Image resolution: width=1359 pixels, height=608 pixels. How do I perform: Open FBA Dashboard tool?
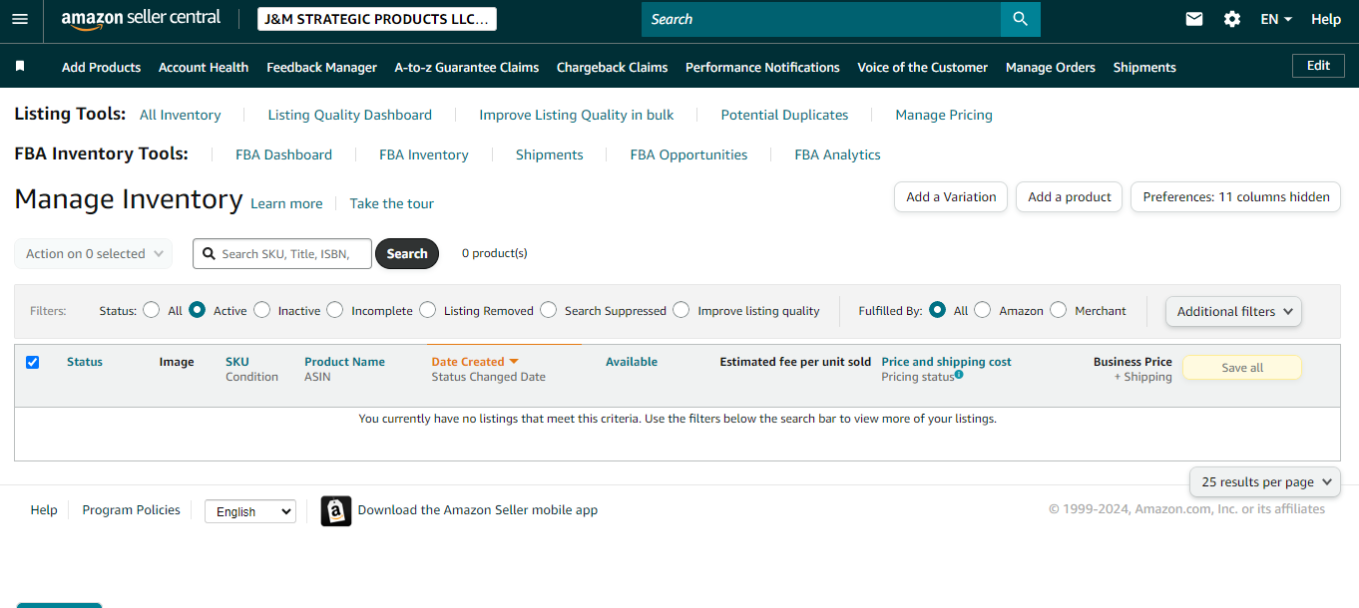(x=283, y=154)
